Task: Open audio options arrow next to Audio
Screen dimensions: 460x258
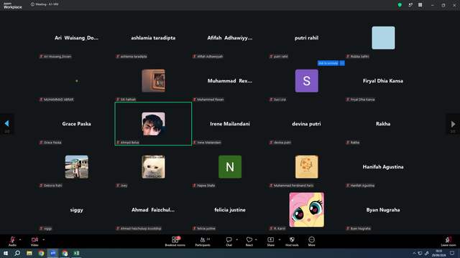Action: point(20,239)
